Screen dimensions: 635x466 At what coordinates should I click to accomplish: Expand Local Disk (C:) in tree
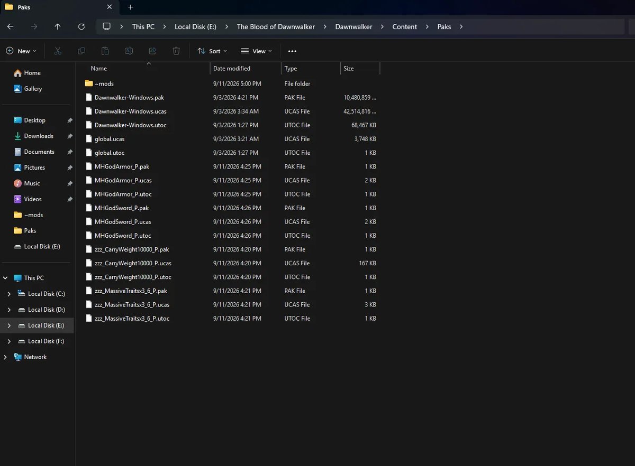coord(10,294)
